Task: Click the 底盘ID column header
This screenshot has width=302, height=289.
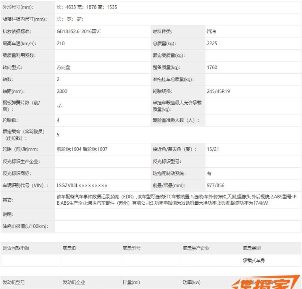Action: (x=69, y=248)
